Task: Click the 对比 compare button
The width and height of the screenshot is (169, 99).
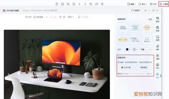Action: coord(85,17)
